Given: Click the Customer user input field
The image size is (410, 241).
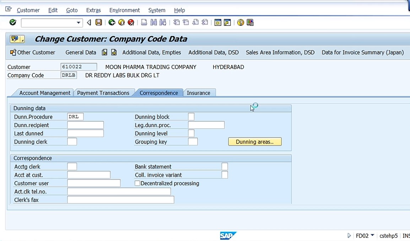Looking at the screenshot, I should coord(94,183).
